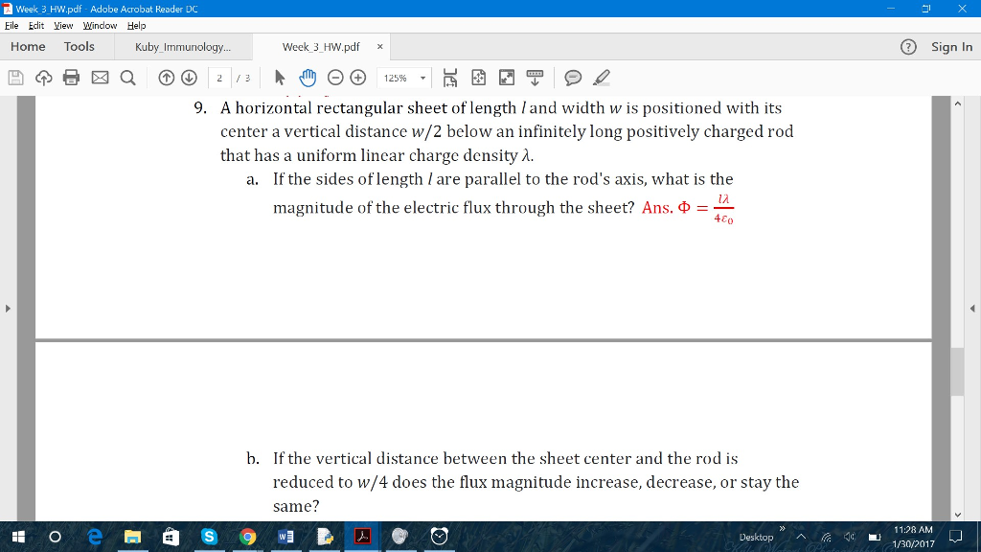Open Skype from taskbar
The image size is (981, 552).
pos(209,537)
